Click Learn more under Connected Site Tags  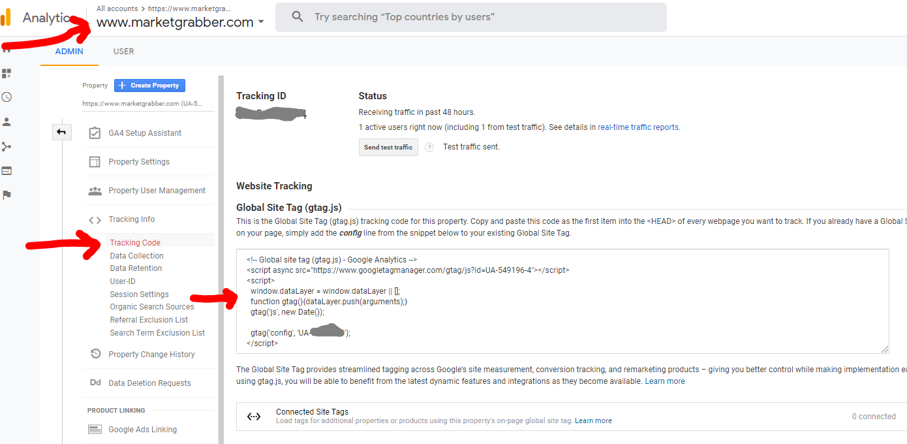click(593, 421)
